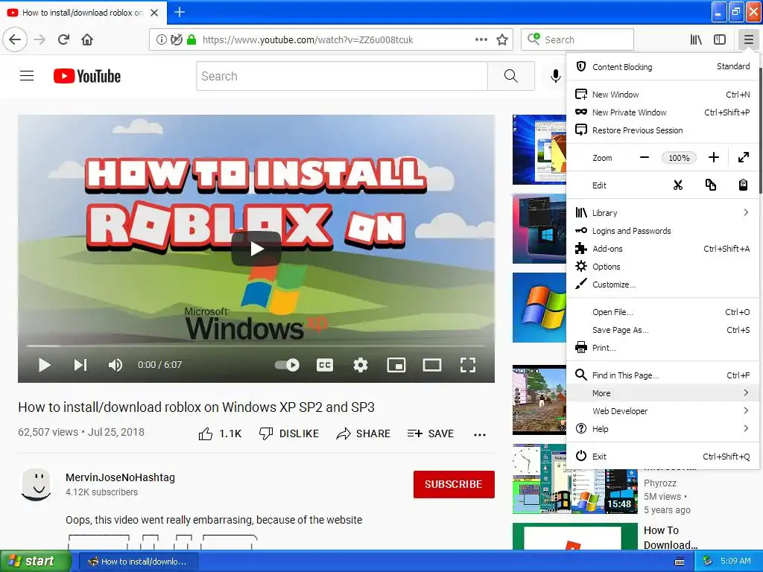Reset zoom at 100% indicator
Image resolution: width=763 pixels, height=572 pixels.
coord(679,158)
